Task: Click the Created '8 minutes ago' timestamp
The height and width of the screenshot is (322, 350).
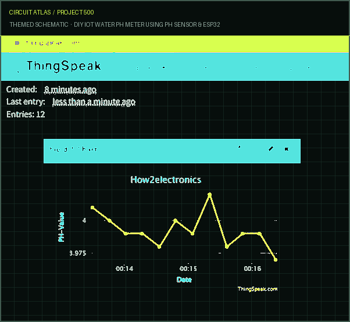Action: [x=70, y=90]
